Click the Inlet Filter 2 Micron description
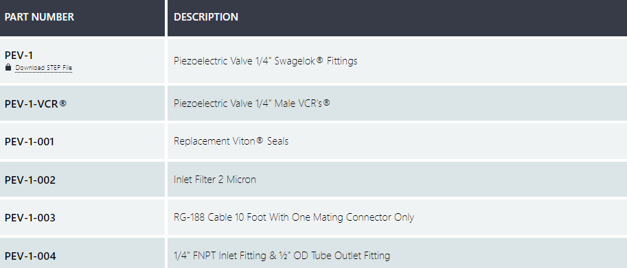Screen dimensions: 627x268 (215, 180)
